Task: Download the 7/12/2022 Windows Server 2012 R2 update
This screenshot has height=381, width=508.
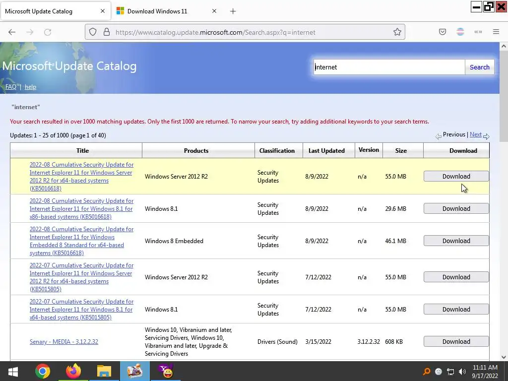Action: [x=456, y=277]
